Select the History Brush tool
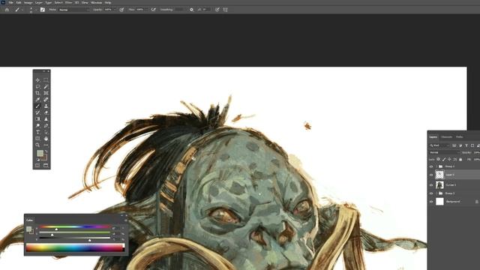Image resolution: width=480 pixels, height=270 pixels. click(37, 112)
